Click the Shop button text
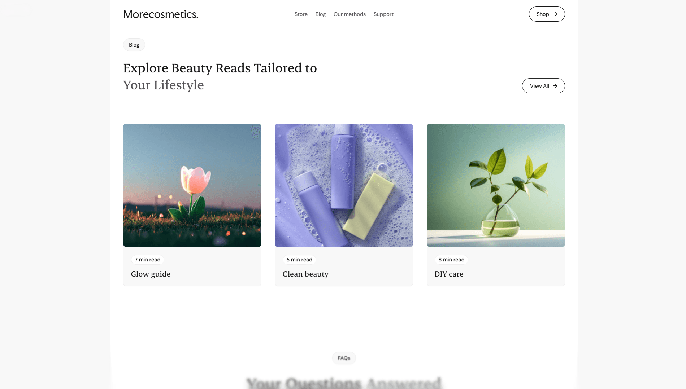This screenshot has width=686, height=389. click(x=543, y=14)
